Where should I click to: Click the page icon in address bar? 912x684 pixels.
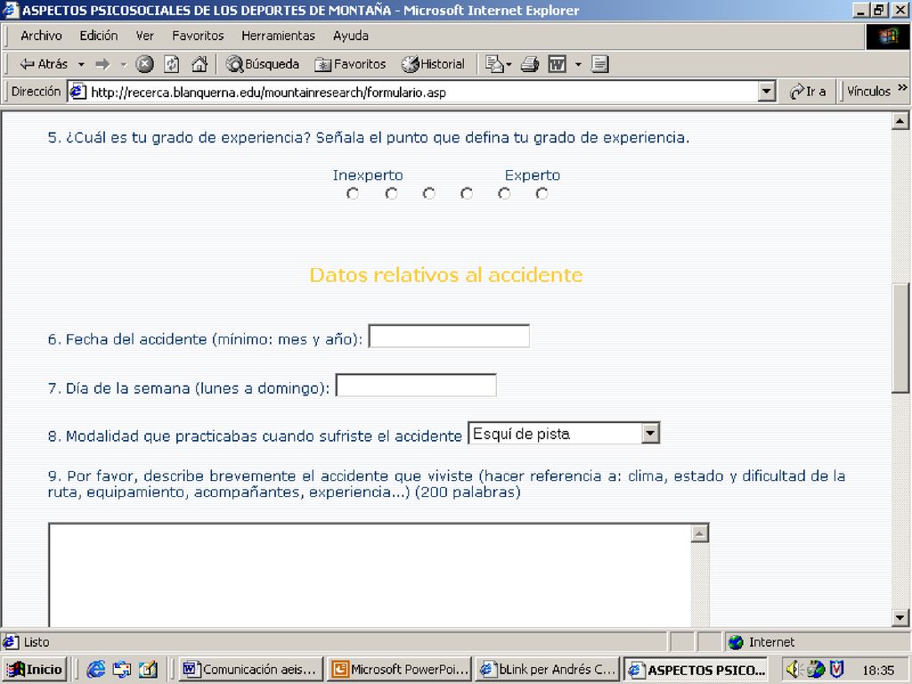pyautogui.click(x=78, y=92)
